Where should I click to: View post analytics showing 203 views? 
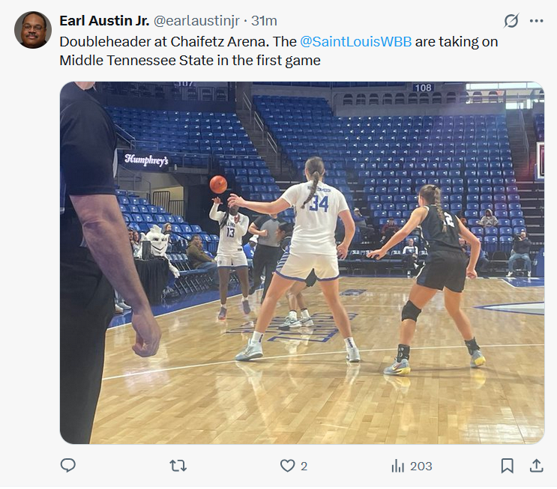click(x=421, y=466)
